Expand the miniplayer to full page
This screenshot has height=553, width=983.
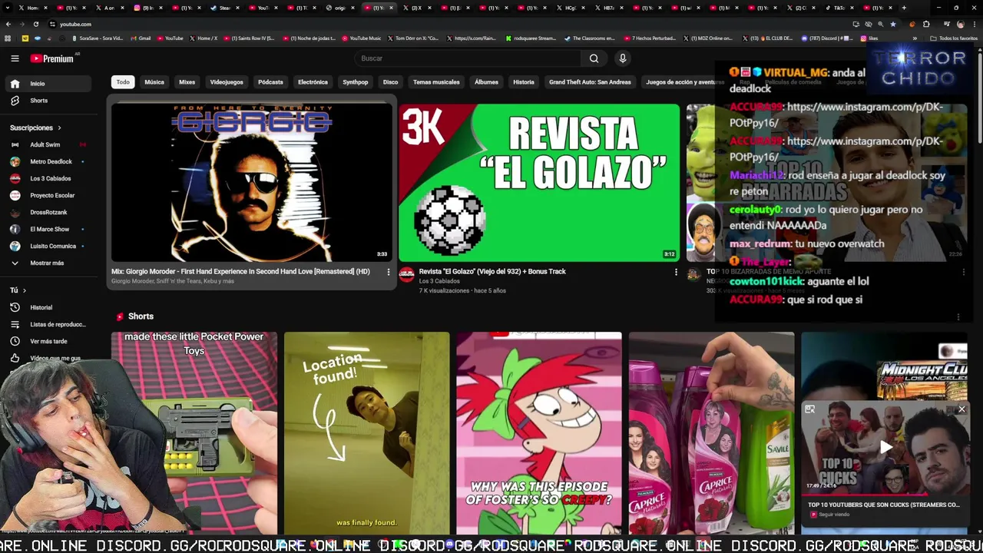[x=809, y=409]
